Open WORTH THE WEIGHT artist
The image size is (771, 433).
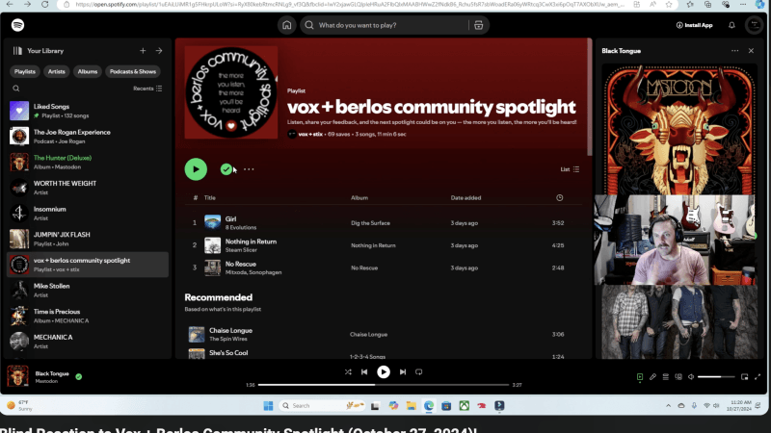coord(88,188)
